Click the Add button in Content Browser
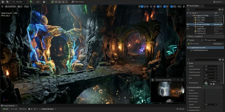This screenshot has width=225, height=112. (6, 109)
